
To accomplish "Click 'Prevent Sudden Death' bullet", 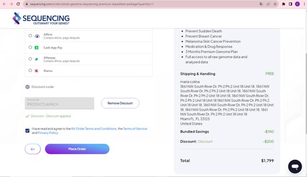I will coord(203,31).
